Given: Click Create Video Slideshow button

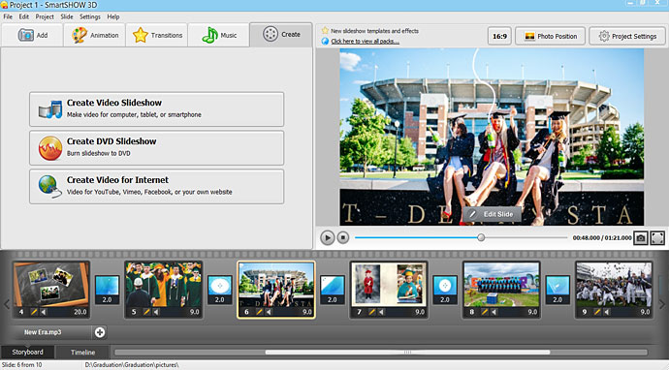Looking at the screenshot, I should tap(156, 109).
